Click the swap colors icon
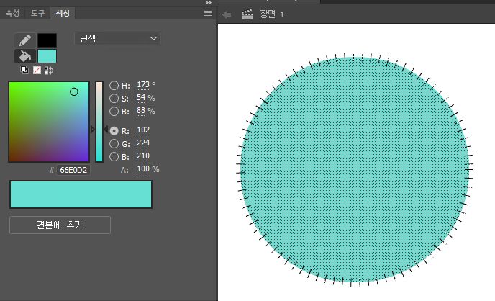The width and height of the screenshot is (495, 301). click(49, 70)
